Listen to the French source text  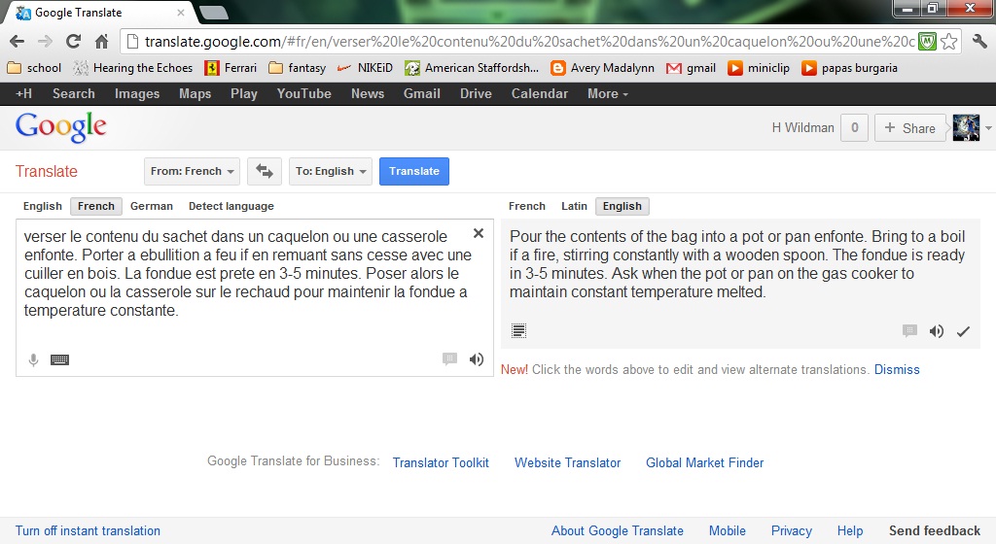(476, 358)
